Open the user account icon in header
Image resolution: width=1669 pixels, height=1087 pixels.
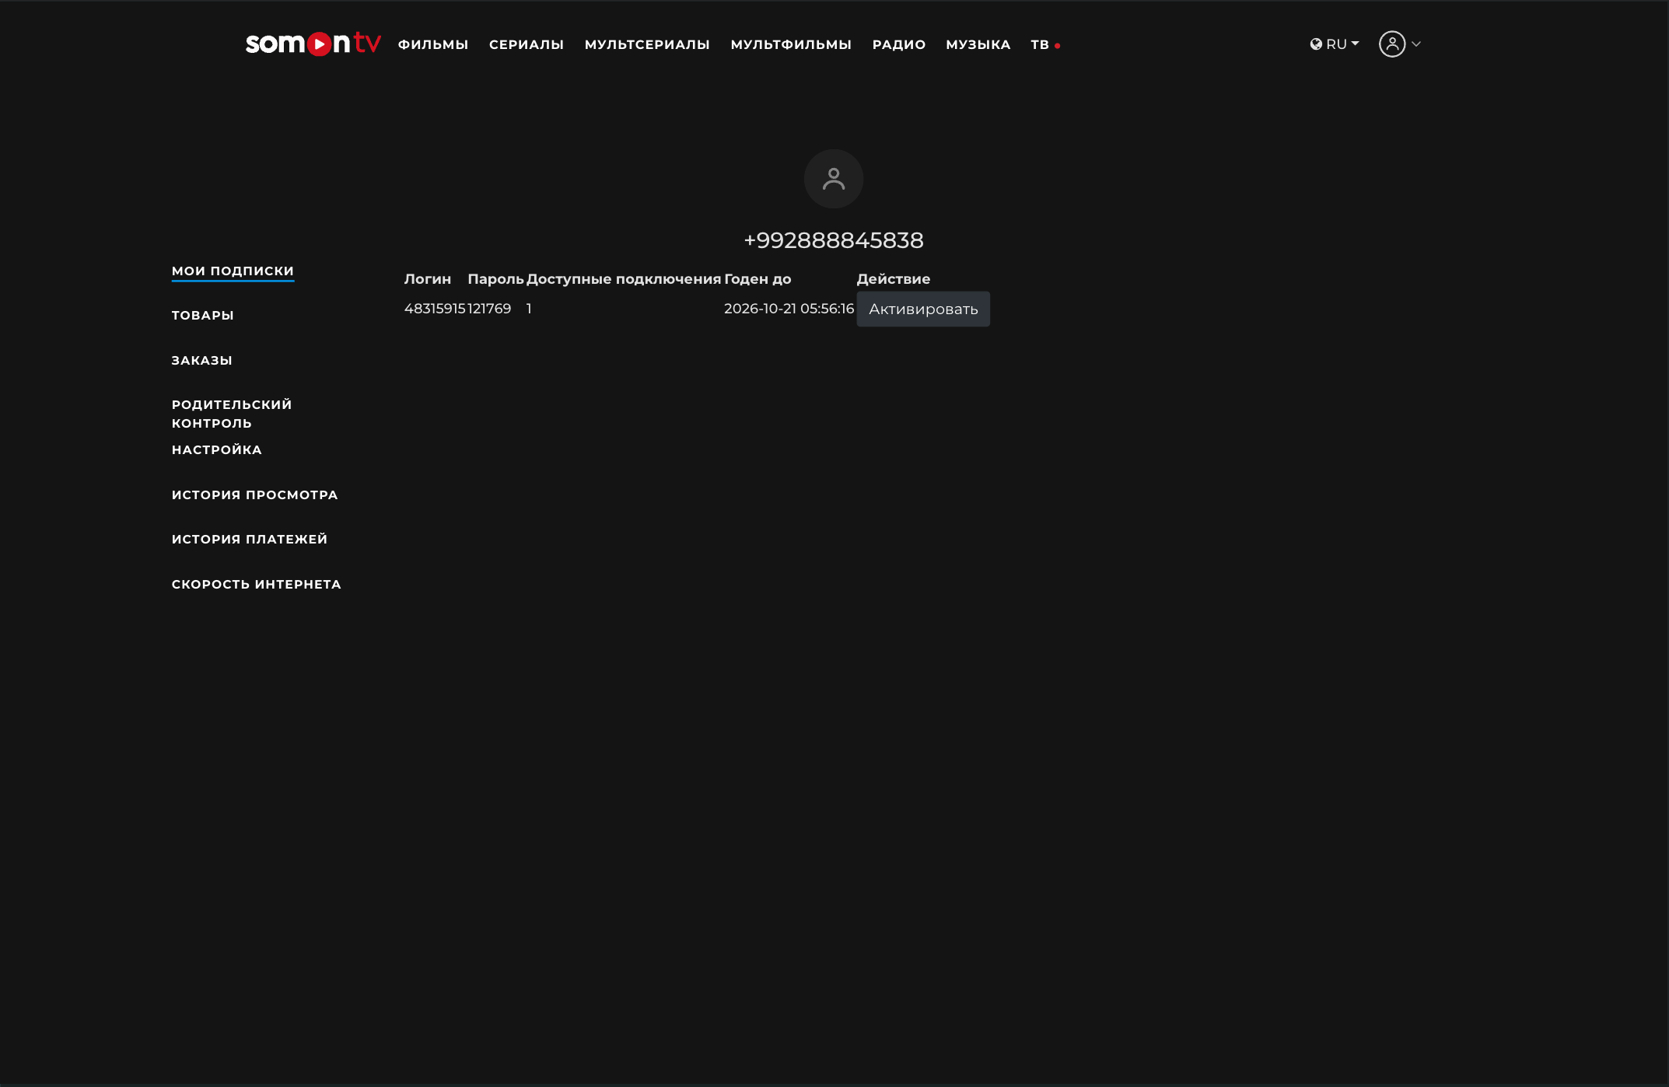pyautogui.click(x=1392, y=44)
